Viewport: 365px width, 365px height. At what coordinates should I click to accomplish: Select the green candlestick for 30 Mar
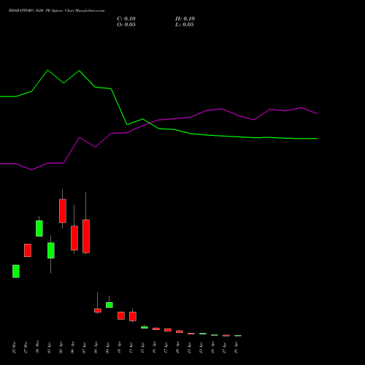click(x=39, y=228)
